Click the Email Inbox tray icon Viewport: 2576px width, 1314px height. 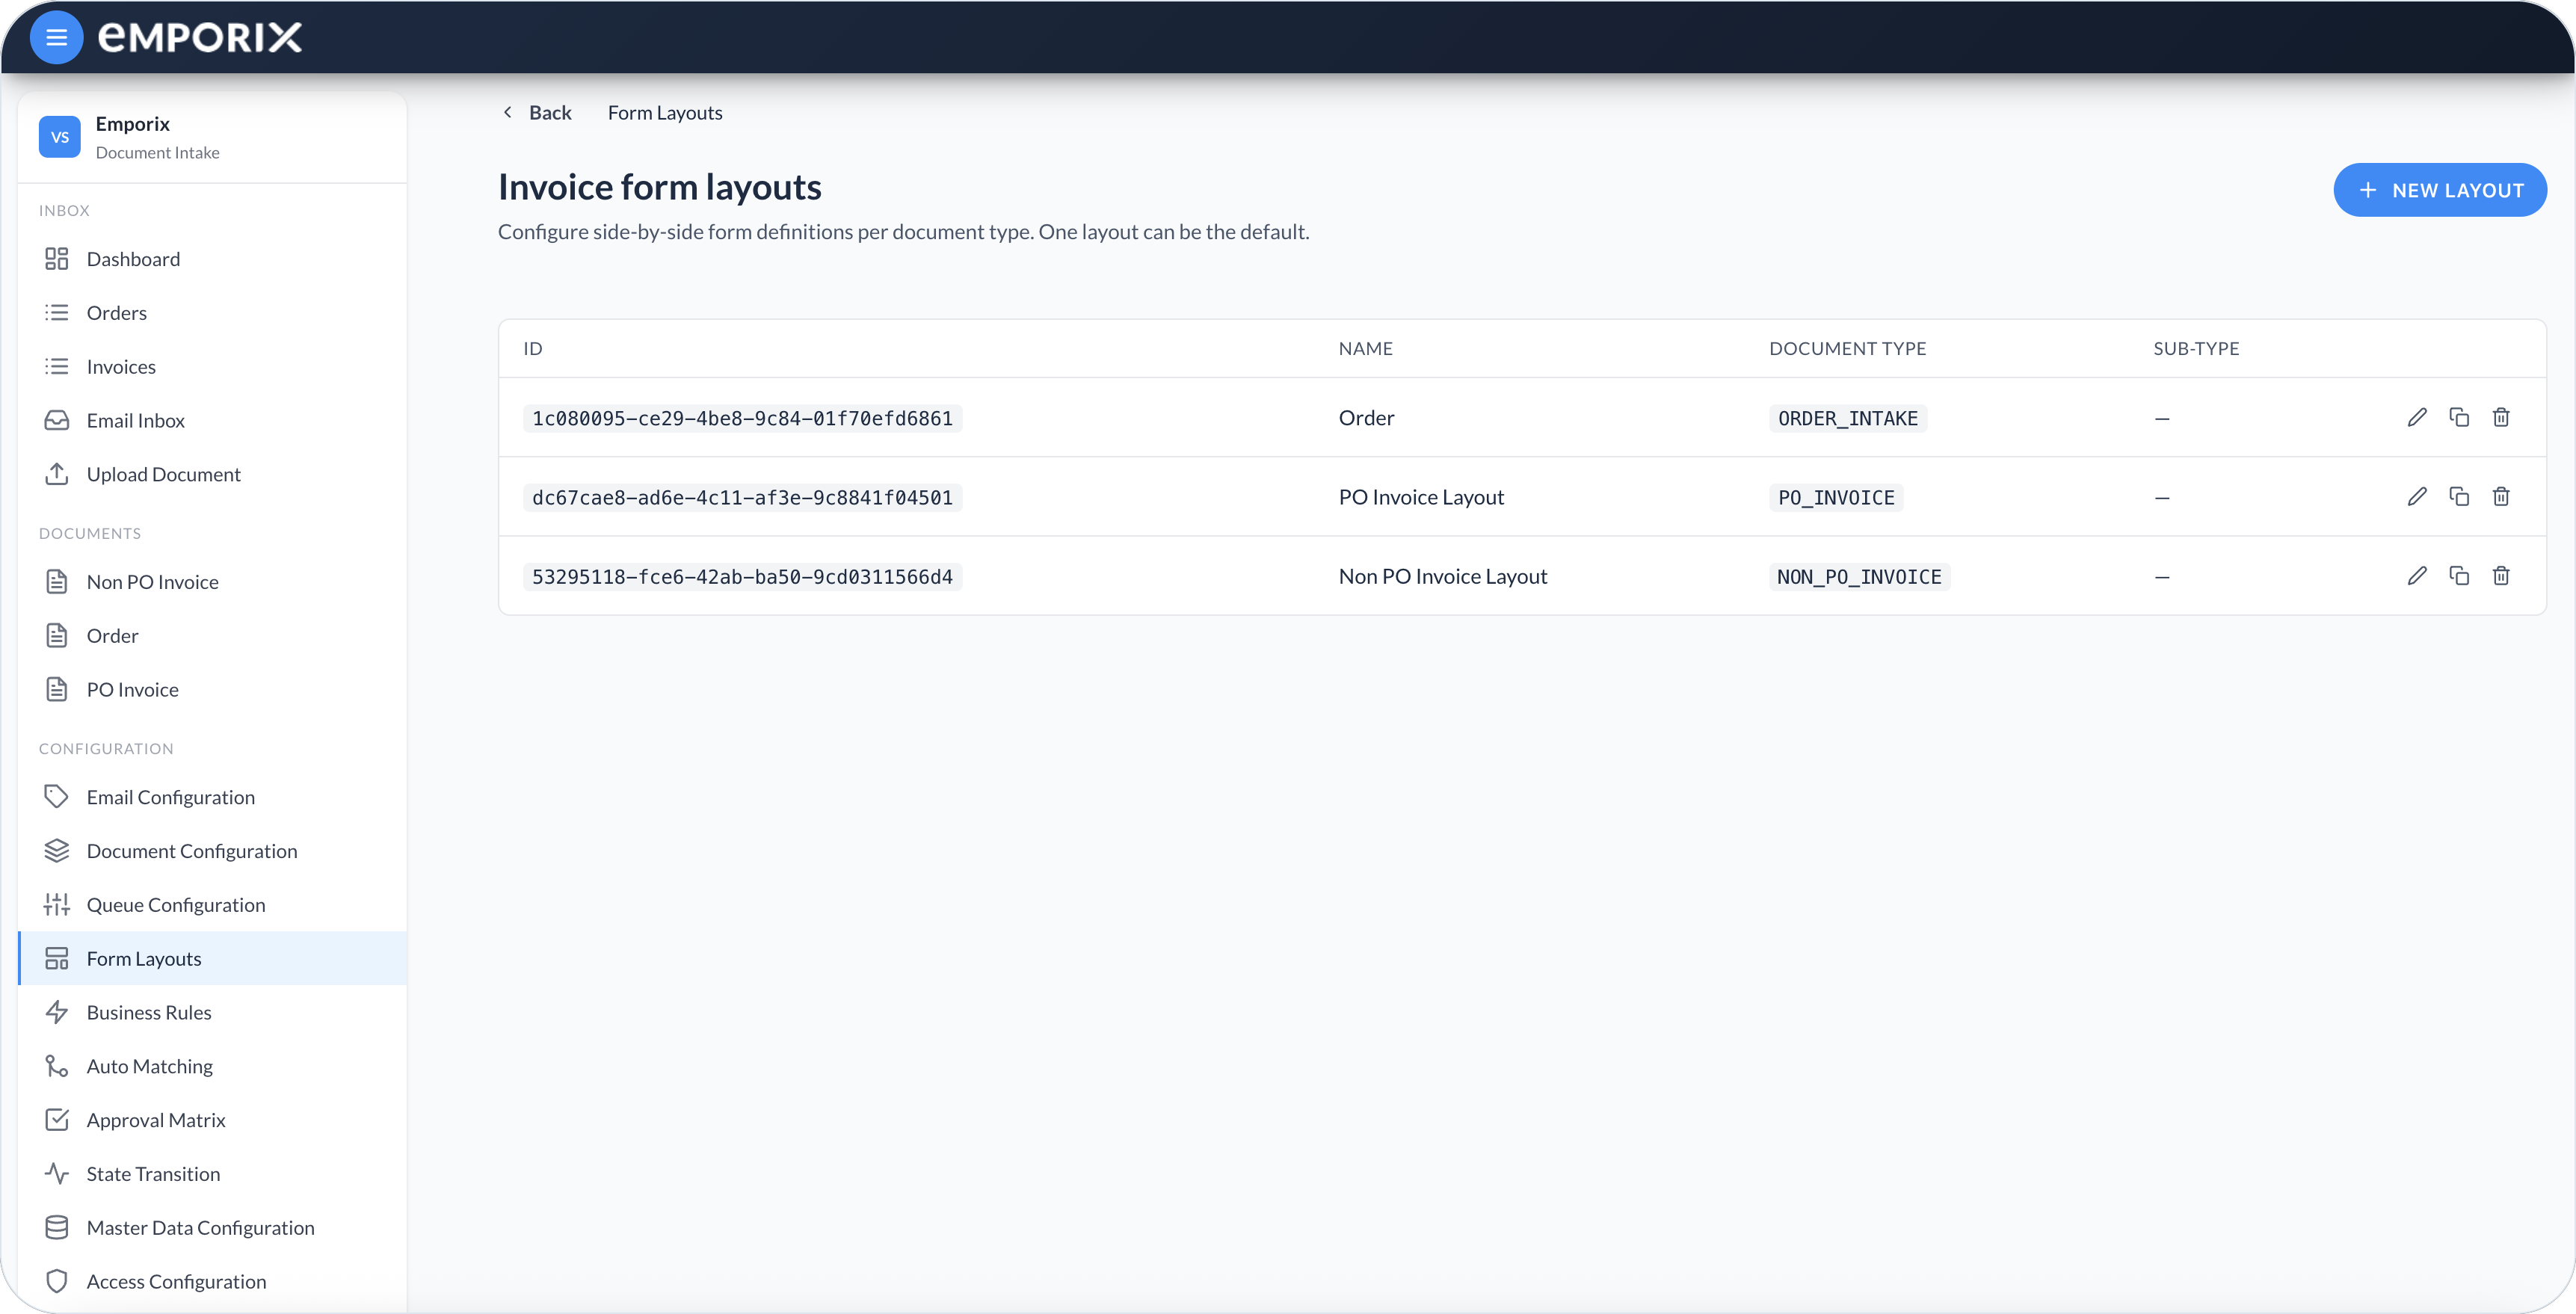[x=57, y=420]
